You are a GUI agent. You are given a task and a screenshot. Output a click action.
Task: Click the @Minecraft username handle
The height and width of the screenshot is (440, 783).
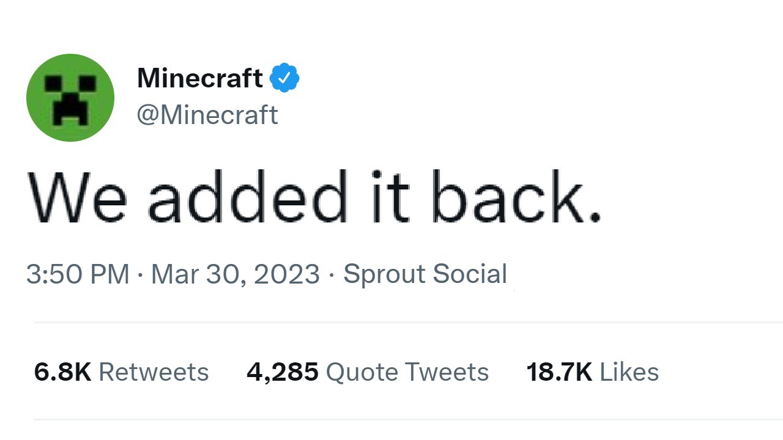pos(208,115)
